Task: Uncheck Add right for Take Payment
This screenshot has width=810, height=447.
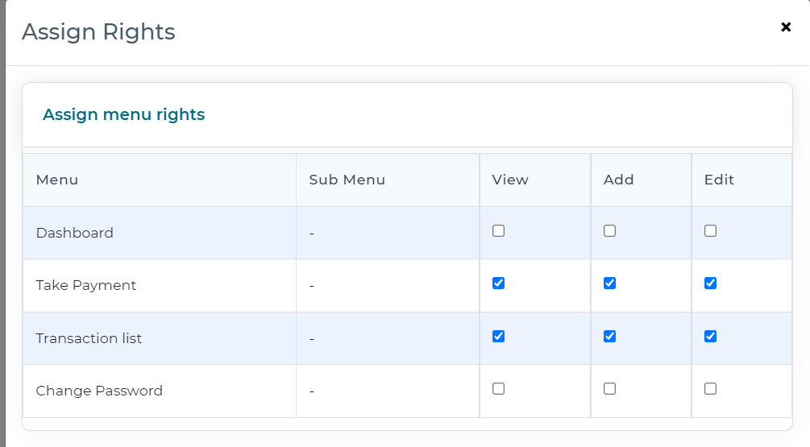Action: [609, 284]
